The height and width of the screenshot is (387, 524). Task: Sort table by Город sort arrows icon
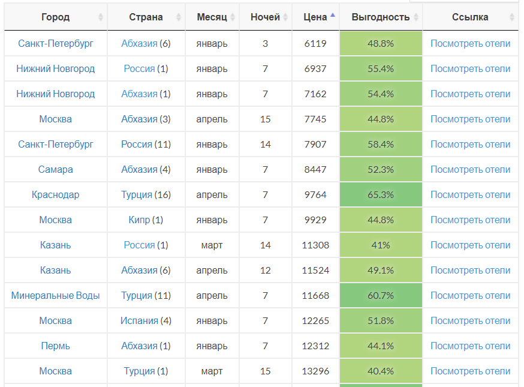pos(101,17)
